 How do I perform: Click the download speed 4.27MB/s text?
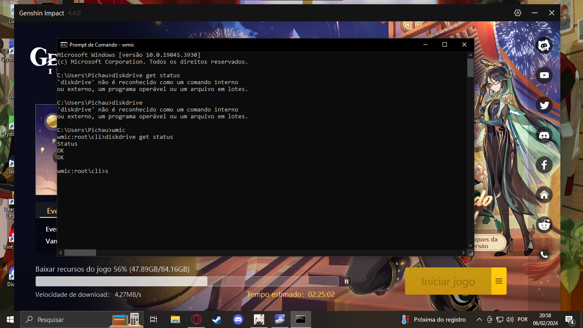tap(128, 294)
